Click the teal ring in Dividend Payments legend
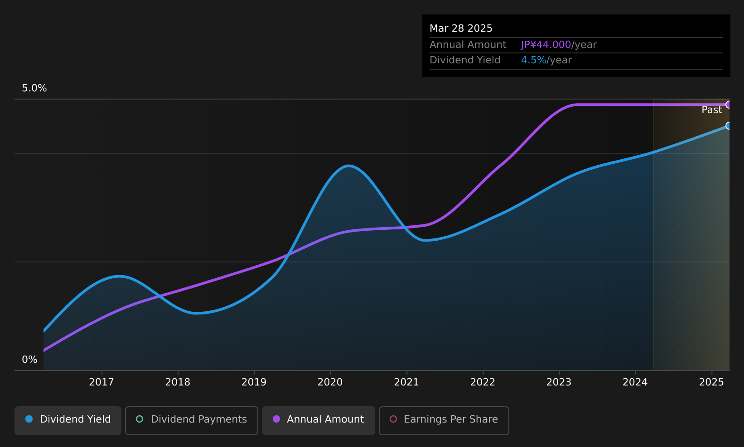 pyautogui.click(x=140, y=419)
